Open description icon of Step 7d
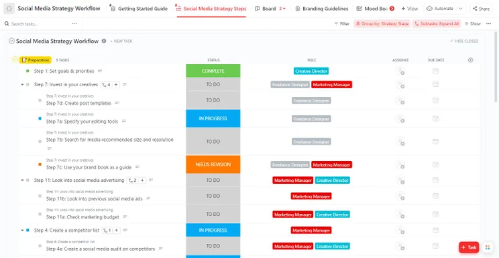499x258 pixels. click(117, 103)
